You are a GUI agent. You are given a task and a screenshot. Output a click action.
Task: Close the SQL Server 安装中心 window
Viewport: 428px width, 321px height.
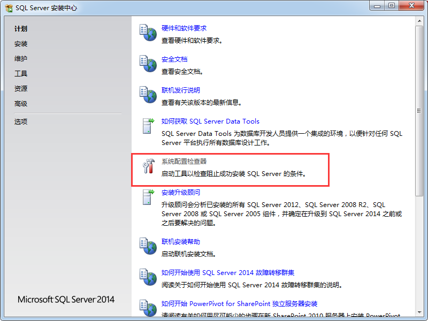click(411, 5)
